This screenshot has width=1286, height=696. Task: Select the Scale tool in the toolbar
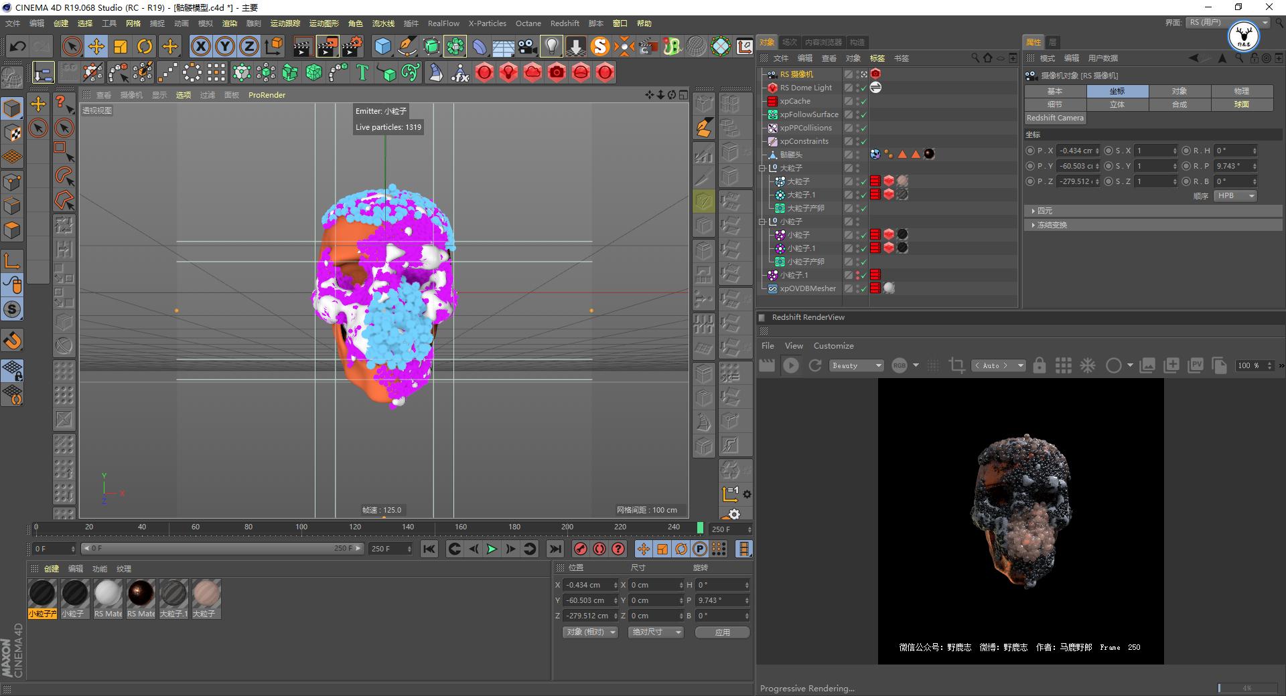coord(121,46)
